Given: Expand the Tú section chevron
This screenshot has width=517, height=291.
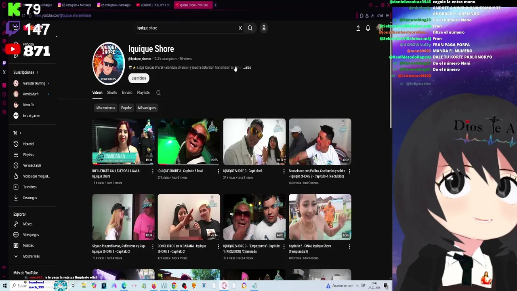Looking at the screenshot, I should pyautogui.click(x=20, y=133).
